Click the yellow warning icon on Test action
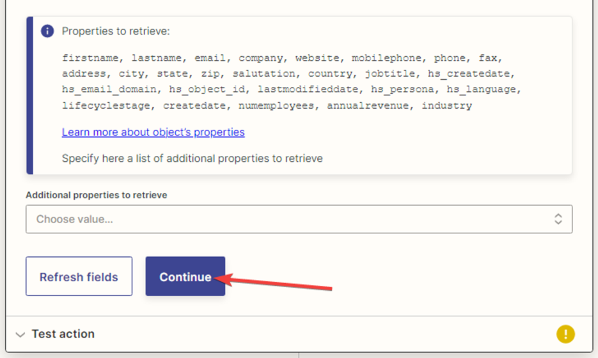This screenshot has height=358, width=598. point(565,334)
